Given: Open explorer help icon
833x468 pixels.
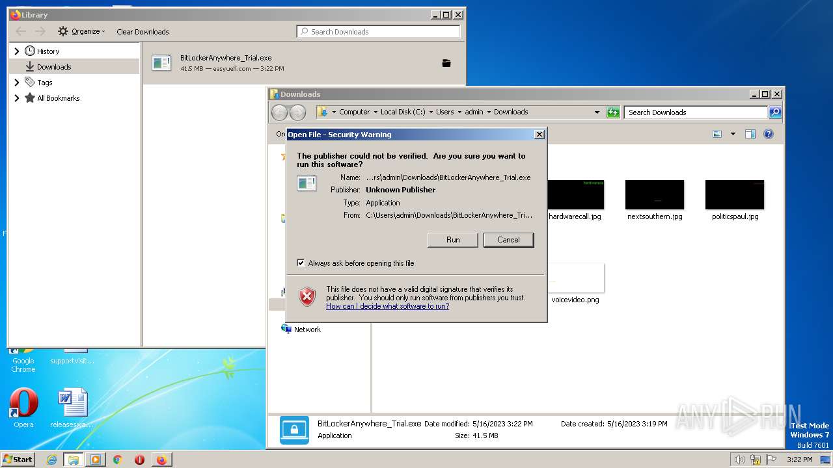Looking at the screenshot, I should click(768, 134).
